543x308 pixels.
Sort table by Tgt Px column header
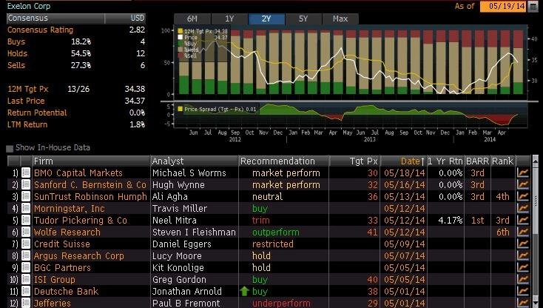click(x=354, y=161)
